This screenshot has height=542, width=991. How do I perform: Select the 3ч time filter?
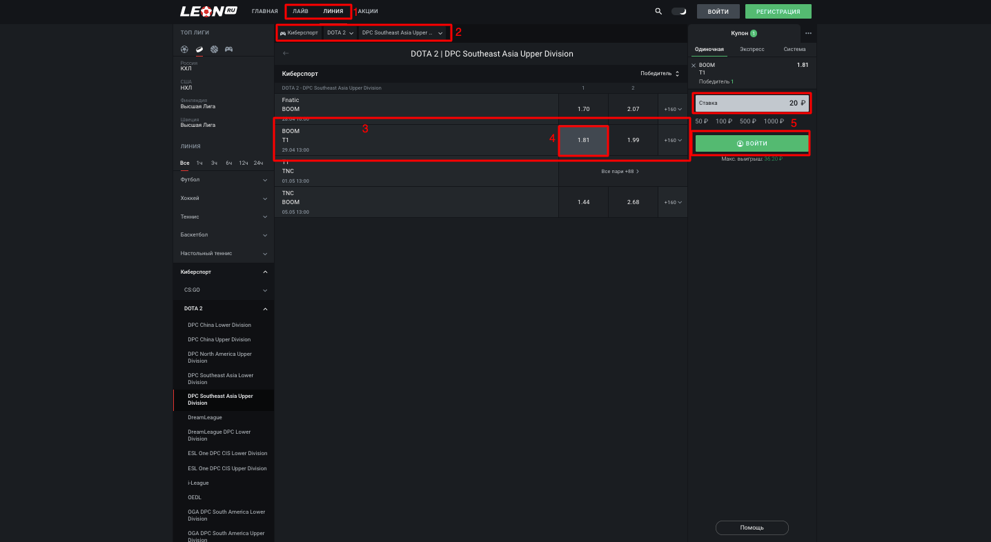tap(214, 163)
